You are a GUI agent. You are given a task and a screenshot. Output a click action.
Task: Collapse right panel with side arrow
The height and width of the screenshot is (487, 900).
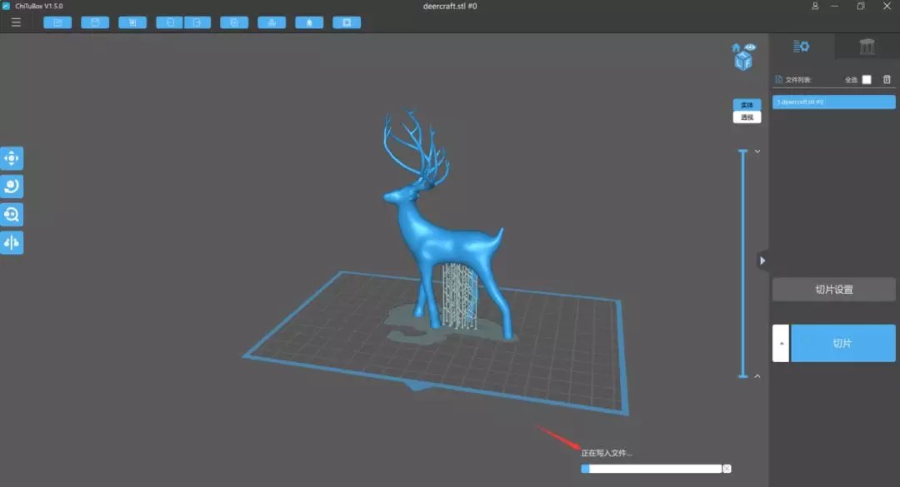(762, 261)
